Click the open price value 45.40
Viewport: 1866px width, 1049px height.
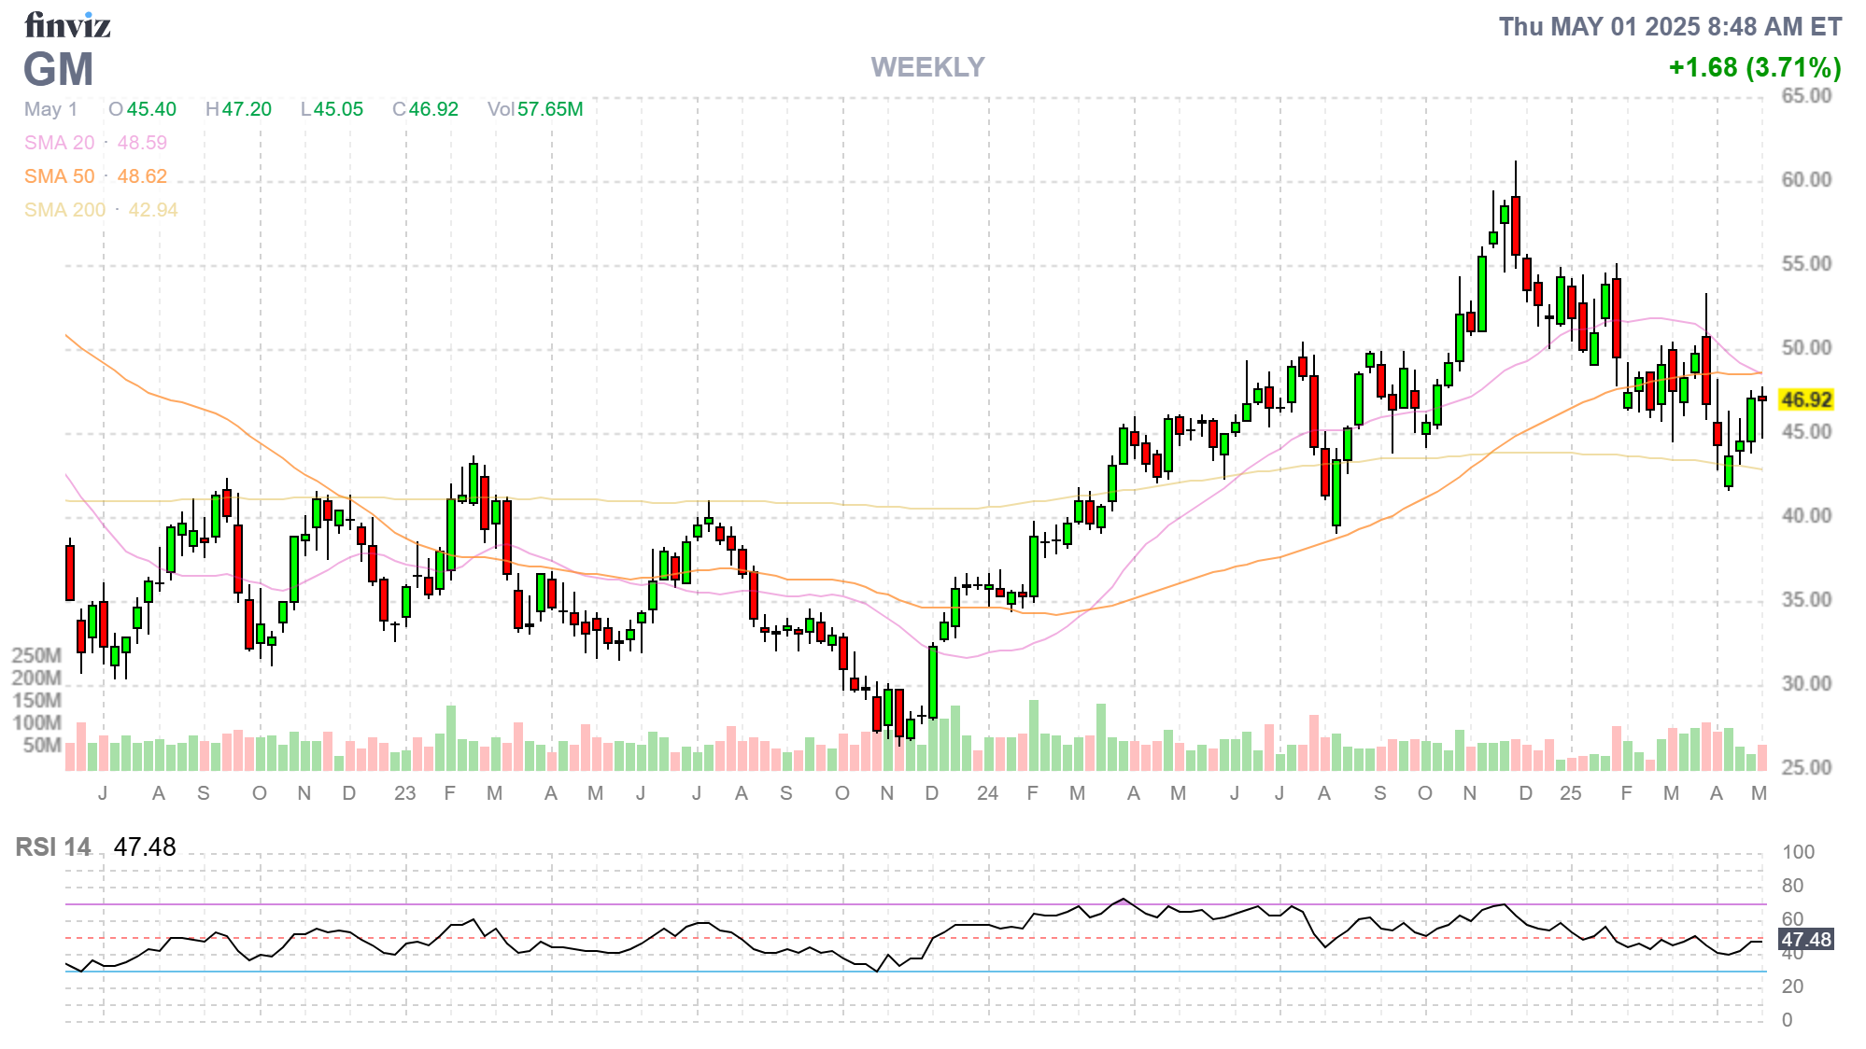point(151,109)
